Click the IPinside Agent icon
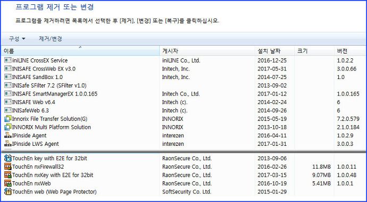The image size is (367, 202). coord(8,136)
